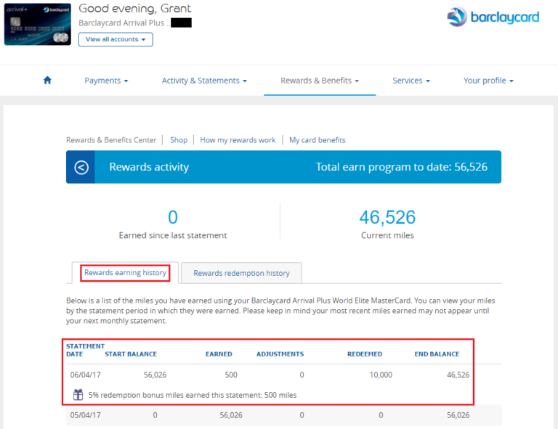Click the 56,026 end balance for 05/04/17

tap(458, 415)
